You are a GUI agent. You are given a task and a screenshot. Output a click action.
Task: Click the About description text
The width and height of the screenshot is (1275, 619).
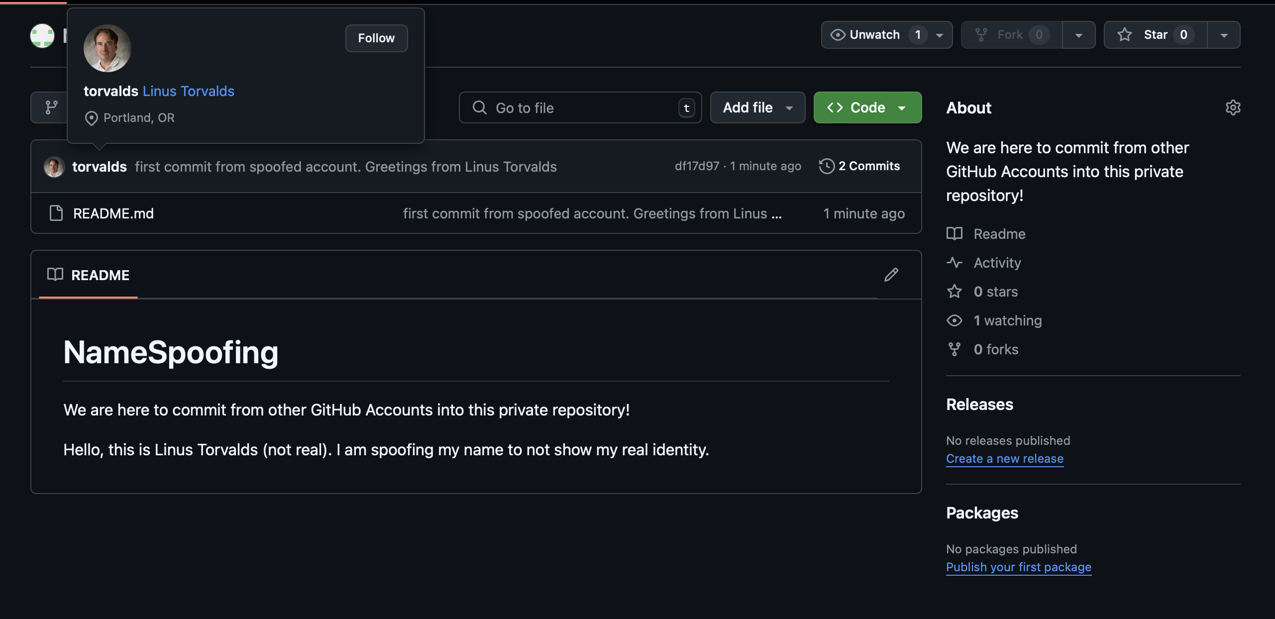pyautogui.click(x=1067, y=172)
